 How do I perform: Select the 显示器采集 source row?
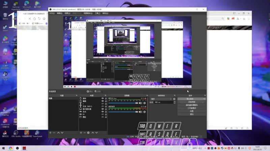point(93,109)
